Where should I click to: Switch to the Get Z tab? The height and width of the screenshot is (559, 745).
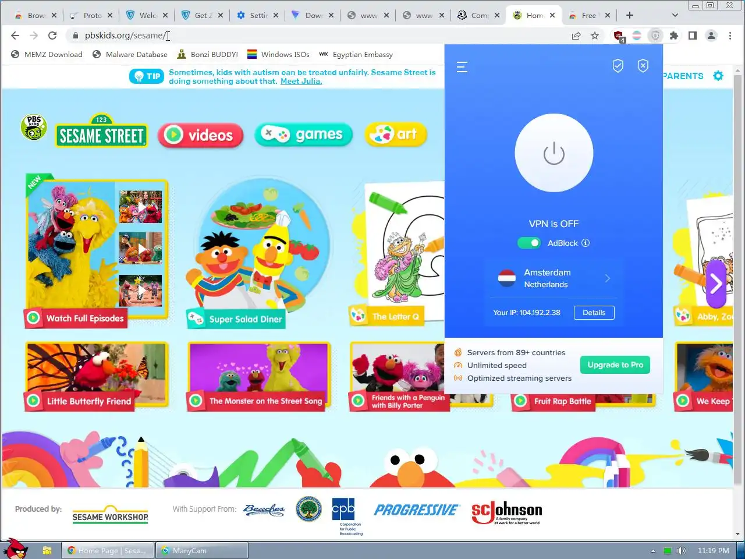click(x=201, y=15)
